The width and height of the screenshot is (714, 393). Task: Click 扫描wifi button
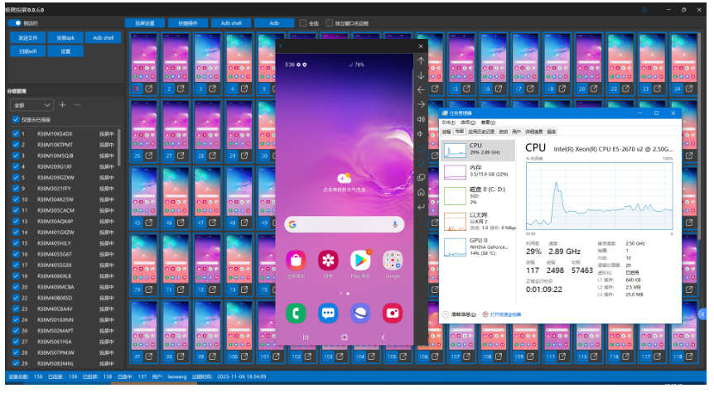point(28,51)
